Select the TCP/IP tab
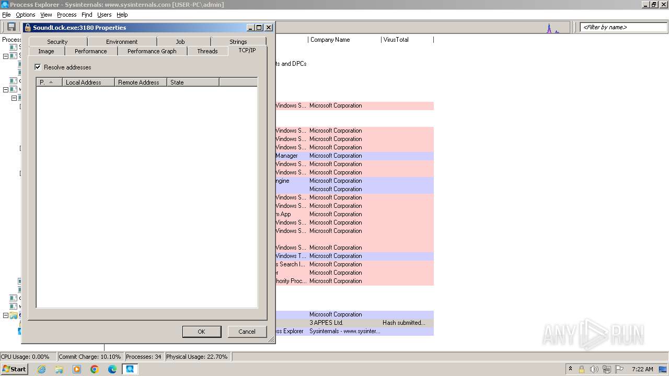The width and height of the screenshot is (669, 376). pyautogui.click(x=247, y=50)
